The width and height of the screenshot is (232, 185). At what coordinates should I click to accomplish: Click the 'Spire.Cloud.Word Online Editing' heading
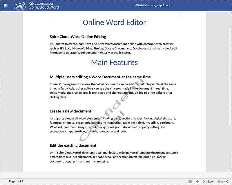(78, 37)
